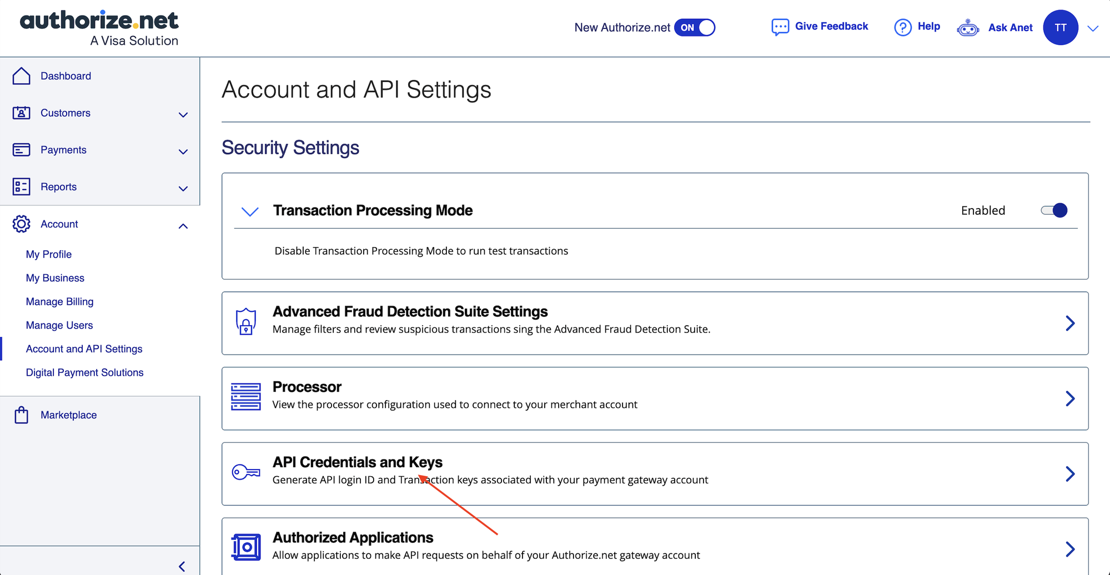Screen dimensions: 1110x575
Task: Click the authorize.net logo
Action: pos(99,28)
